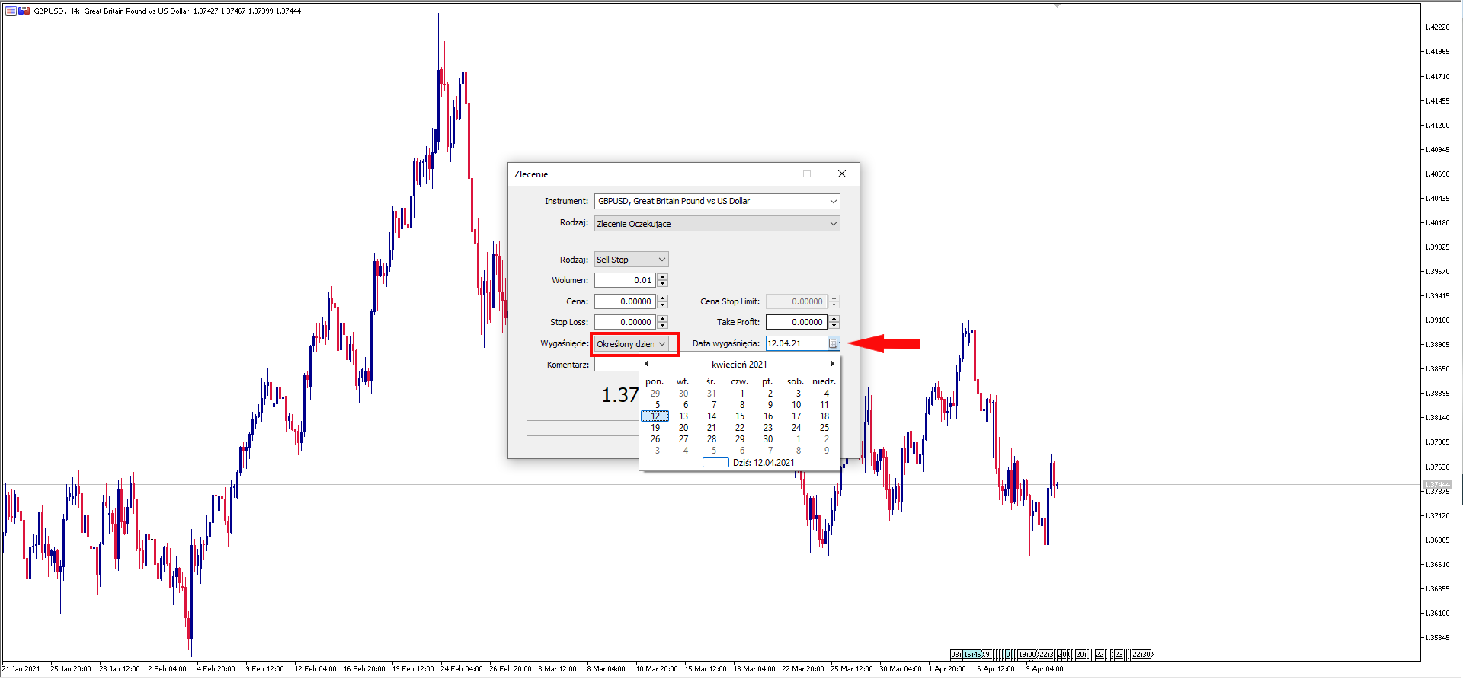Click the 19:00 event marker on timeline
Screen dimensions: 1463x679
click(x=1027, y=655)
